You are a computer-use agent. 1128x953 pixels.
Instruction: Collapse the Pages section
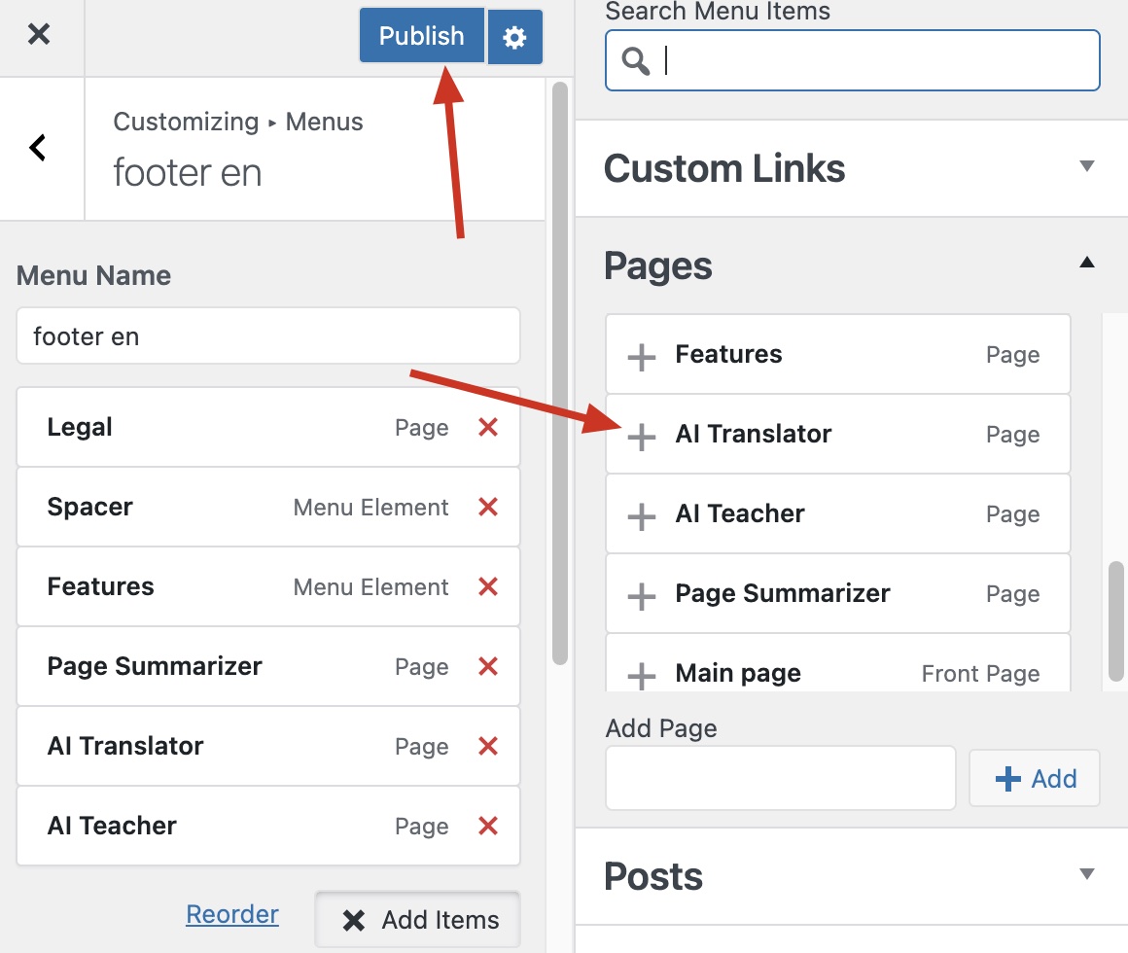click(x=1087, y=263)
